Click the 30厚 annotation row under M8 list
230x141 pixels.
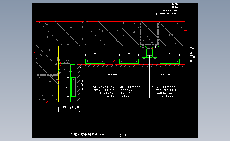124,96
